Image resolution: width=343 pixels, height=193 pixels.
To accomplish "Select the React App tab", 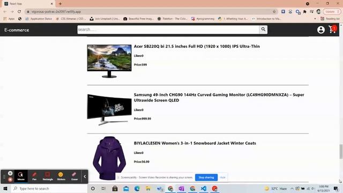I will point(28,4).
